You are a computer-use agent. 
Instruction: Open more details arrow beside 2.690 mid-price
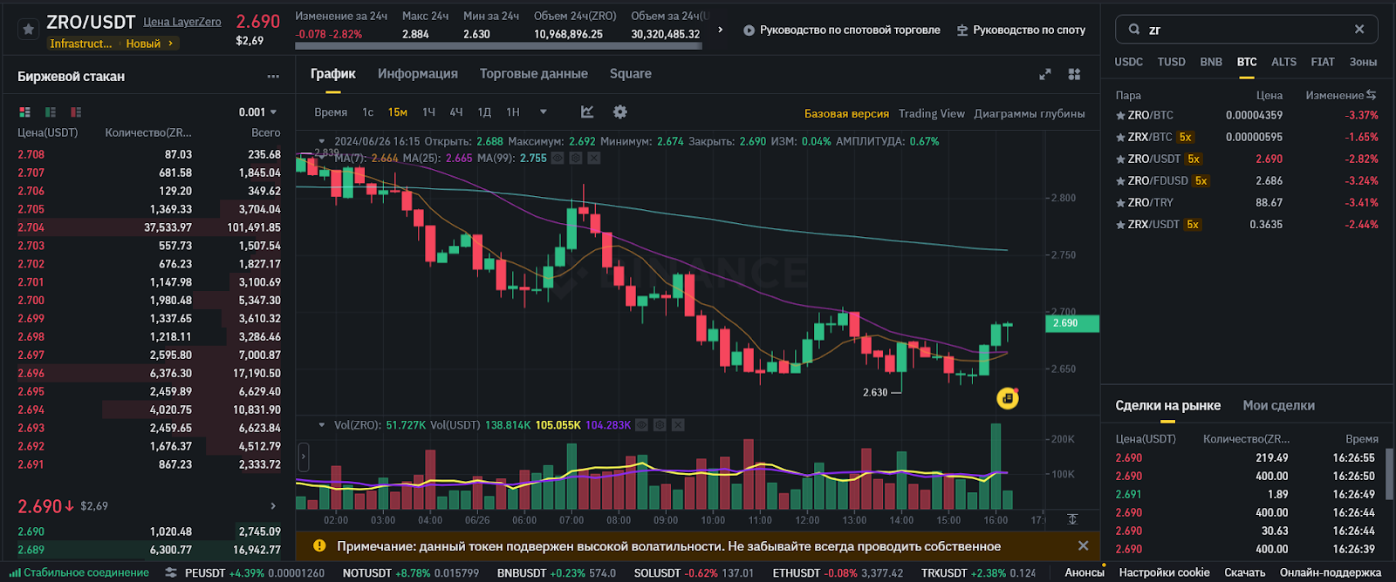[273, 505]
